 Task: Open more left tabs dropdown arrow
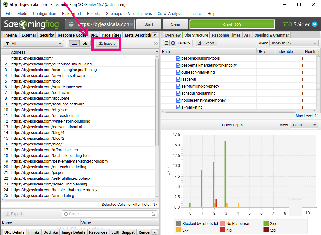click(x=155, y=35)
